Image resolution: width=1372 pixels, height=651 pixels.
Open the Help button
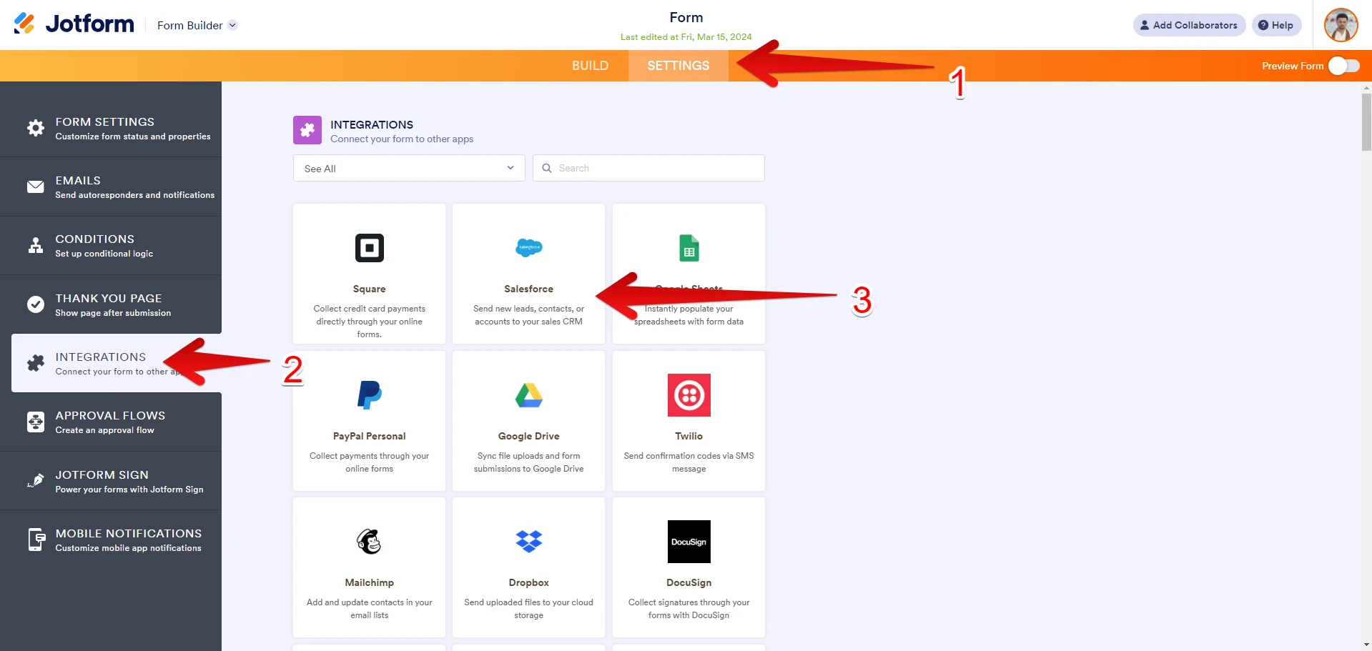[1276, 25]
